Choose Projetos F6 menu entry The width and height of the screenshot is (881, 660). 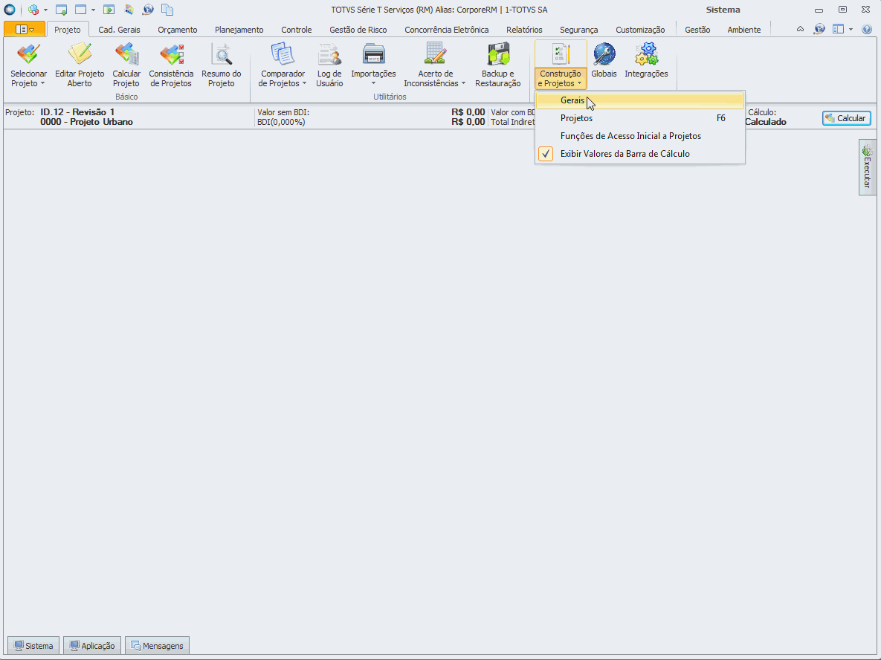(x=640, y=118)
